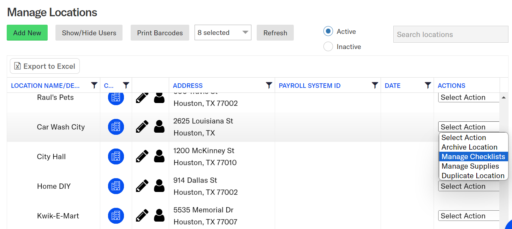Click in the Search locations field
The image size is (512, 229).
(x=451, y=35)
